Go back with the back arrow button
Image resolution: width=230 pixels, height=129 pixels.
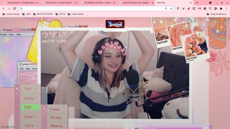click(4, 9)
